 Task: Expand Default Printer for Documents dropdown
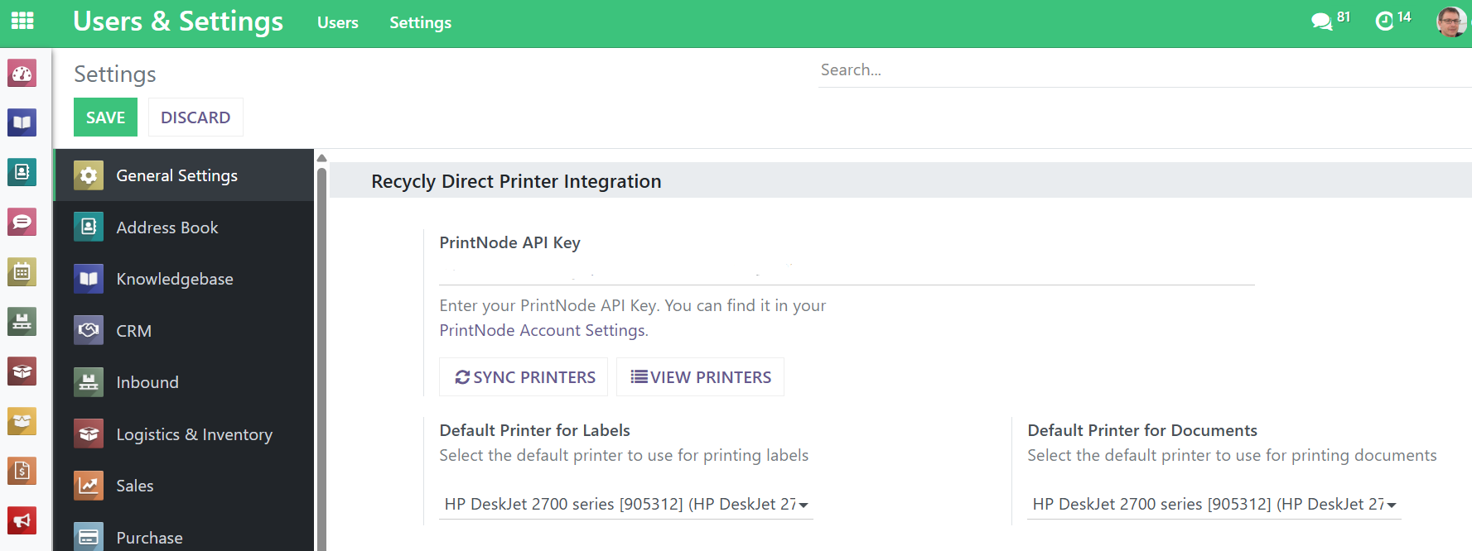[1214, 504]
